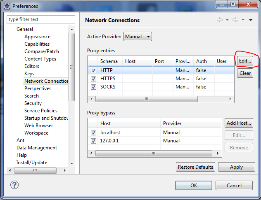
Task: Select Appearance under General
Action: click(37, 37)
